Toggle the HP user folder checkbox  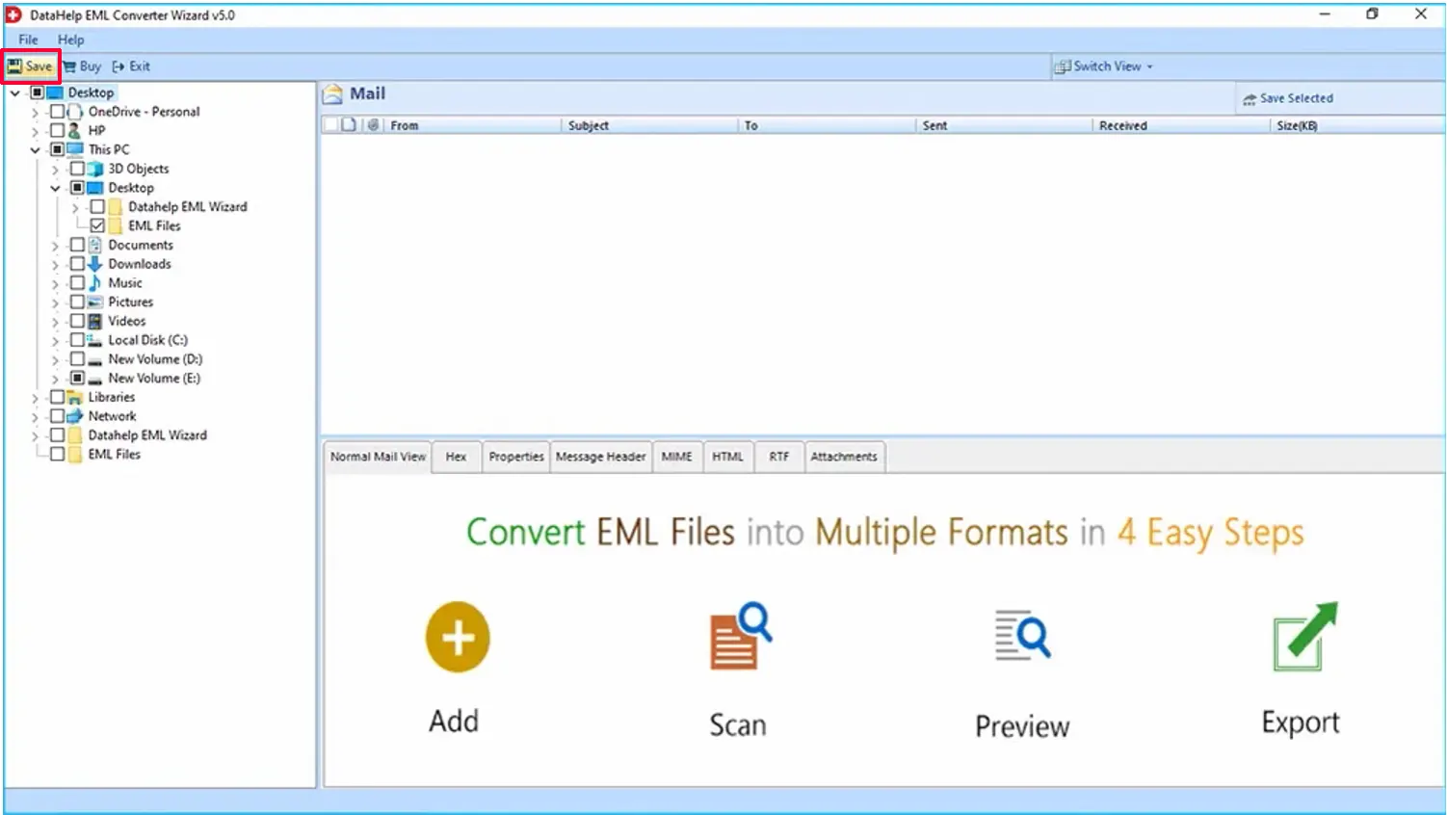pos(58,131)
